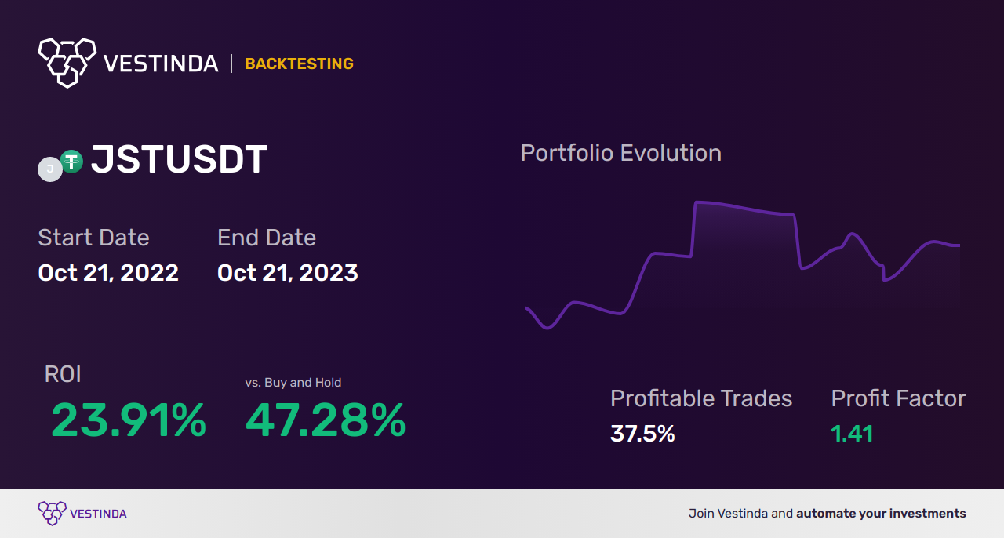Click the VESTINDA text in footer

(x=98, y=514)
